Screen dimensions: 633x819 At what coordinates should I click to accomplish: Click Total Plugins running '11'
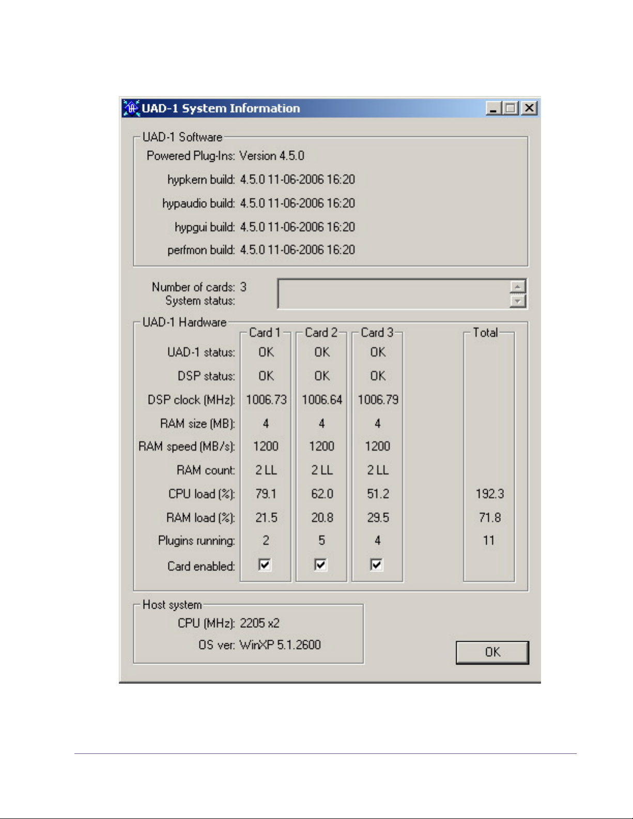pos(489,540)
